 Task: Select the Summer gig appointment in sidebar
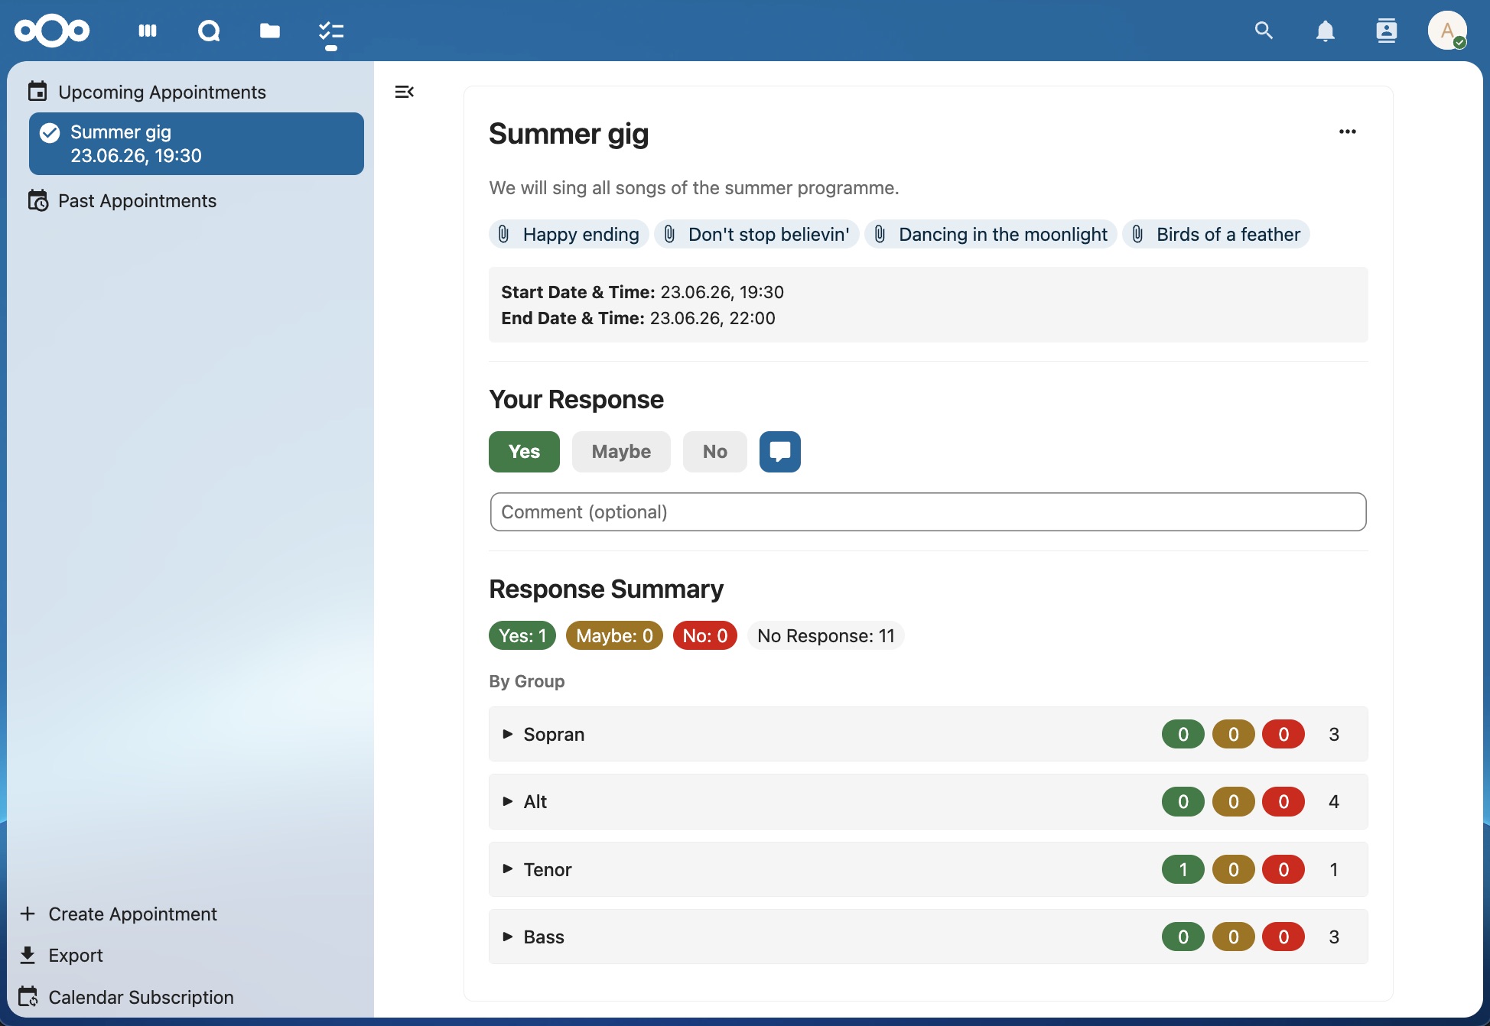[197, 144]
